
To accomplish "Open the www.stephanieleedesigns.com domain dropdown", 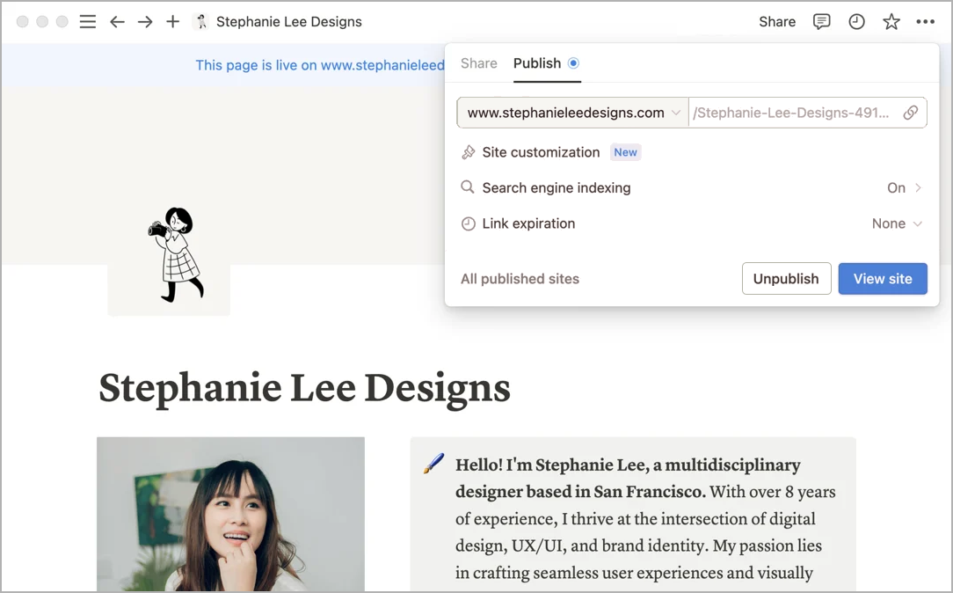I will coord(675,112).
